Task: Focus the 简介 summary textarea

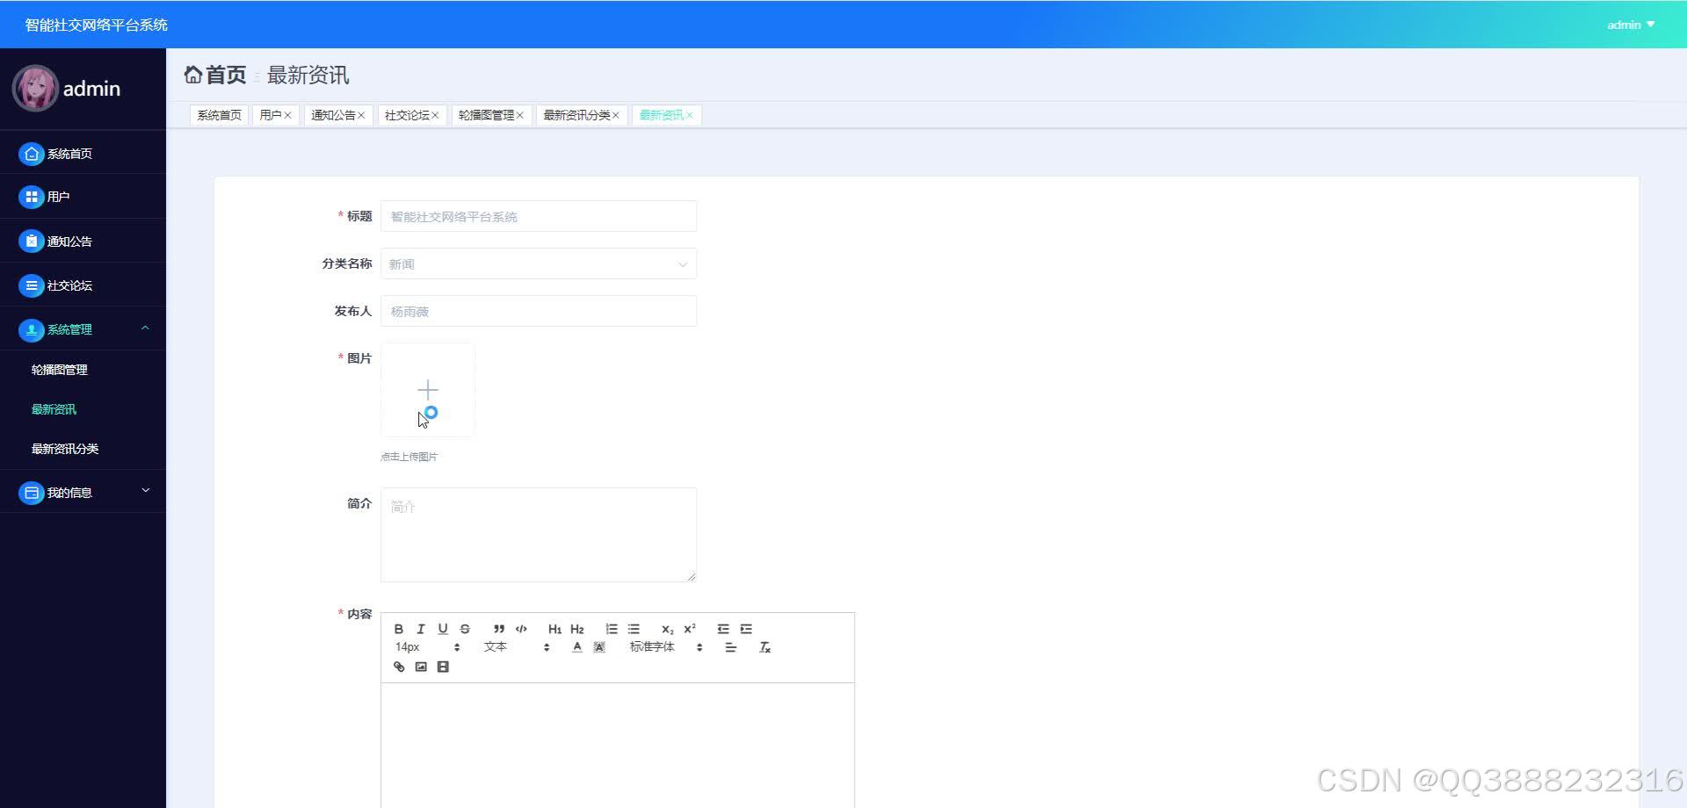Action: (x=539, y=535)
